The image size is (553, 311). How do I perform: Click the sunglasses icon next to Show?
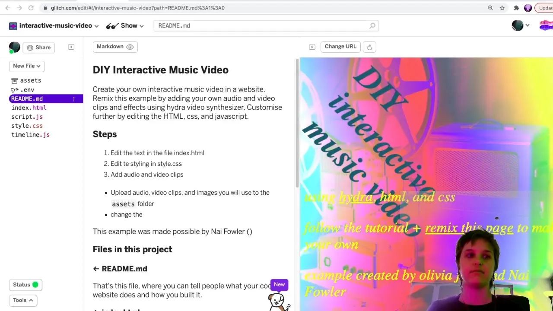tap(112, 26)
